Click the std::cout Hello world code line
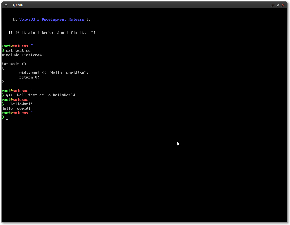The image size is (290, 225). click(54, 73)
